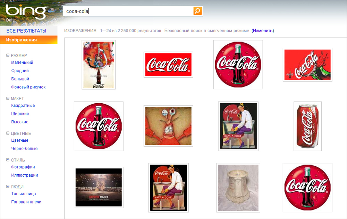
Task: Click the ЦВЕТНЫЕ section heading
Action: click(21, 133)
